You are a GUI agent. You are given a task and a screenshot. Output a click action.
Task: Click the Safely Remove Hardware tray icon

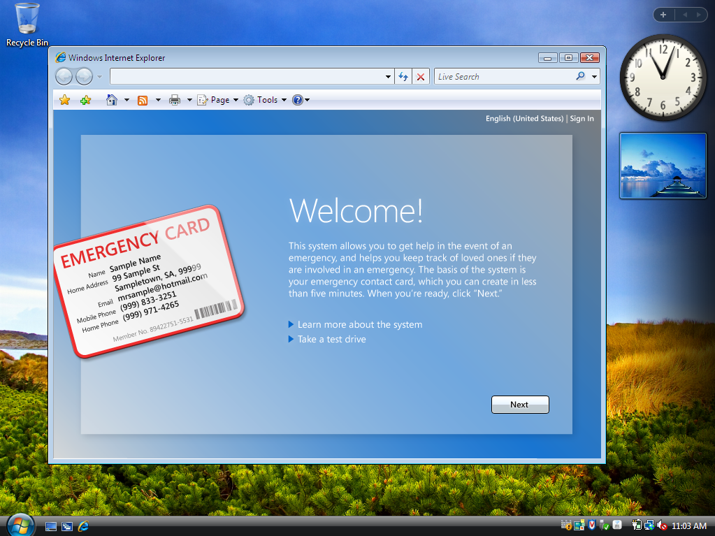coord(604,525)
